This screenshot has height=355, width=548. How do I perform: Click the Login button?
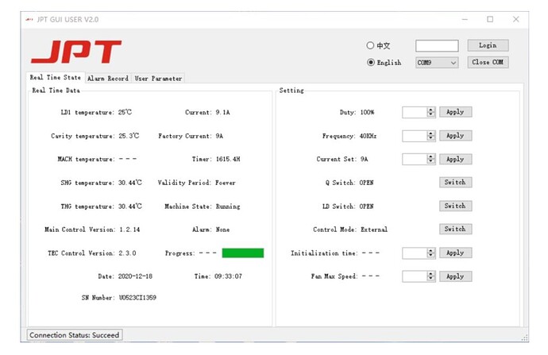pos(488,45)
